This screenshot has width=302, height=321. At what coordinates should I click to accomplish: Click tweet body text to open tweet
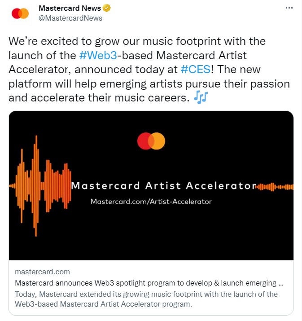(149, 70)
